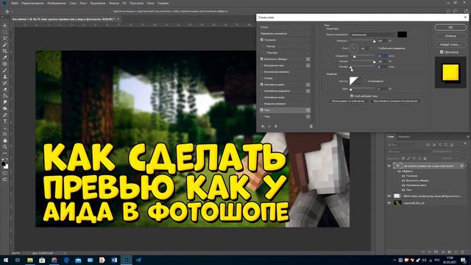The image size is (471, 265).
Task: Select the Move tool
Action: [x=5, y=26]
